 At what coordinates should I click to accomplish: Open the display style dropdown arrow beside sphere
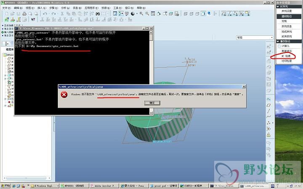[137, 14]
